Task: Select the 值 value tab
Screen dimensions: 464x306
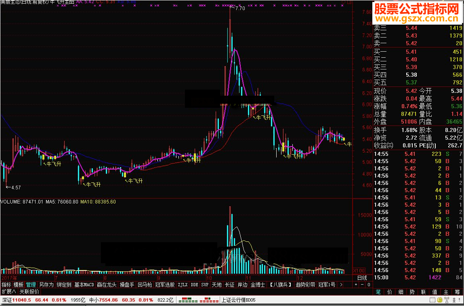Action: point(435,292)
